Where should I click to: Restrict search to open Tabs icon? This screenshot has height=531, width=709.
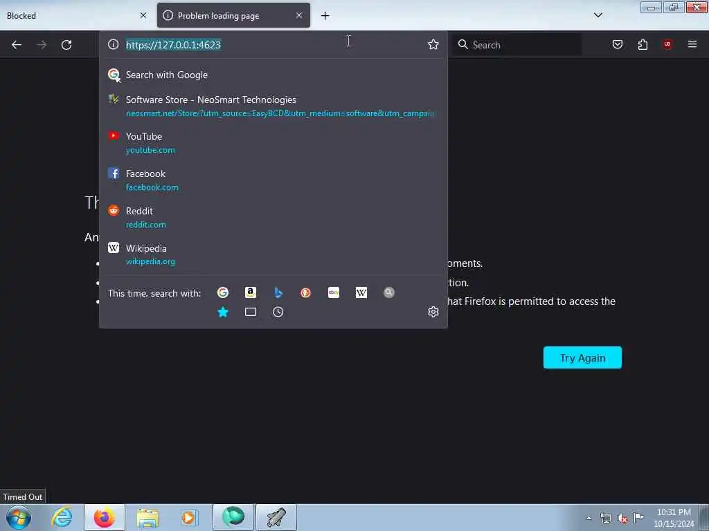251,312
